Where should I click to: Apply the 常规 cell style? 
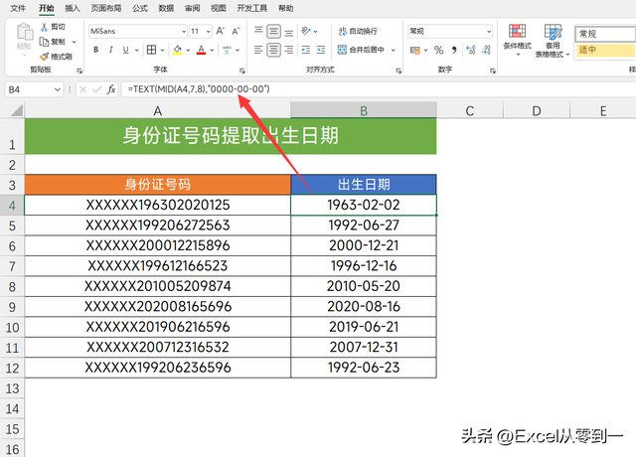tap(605, 34)
